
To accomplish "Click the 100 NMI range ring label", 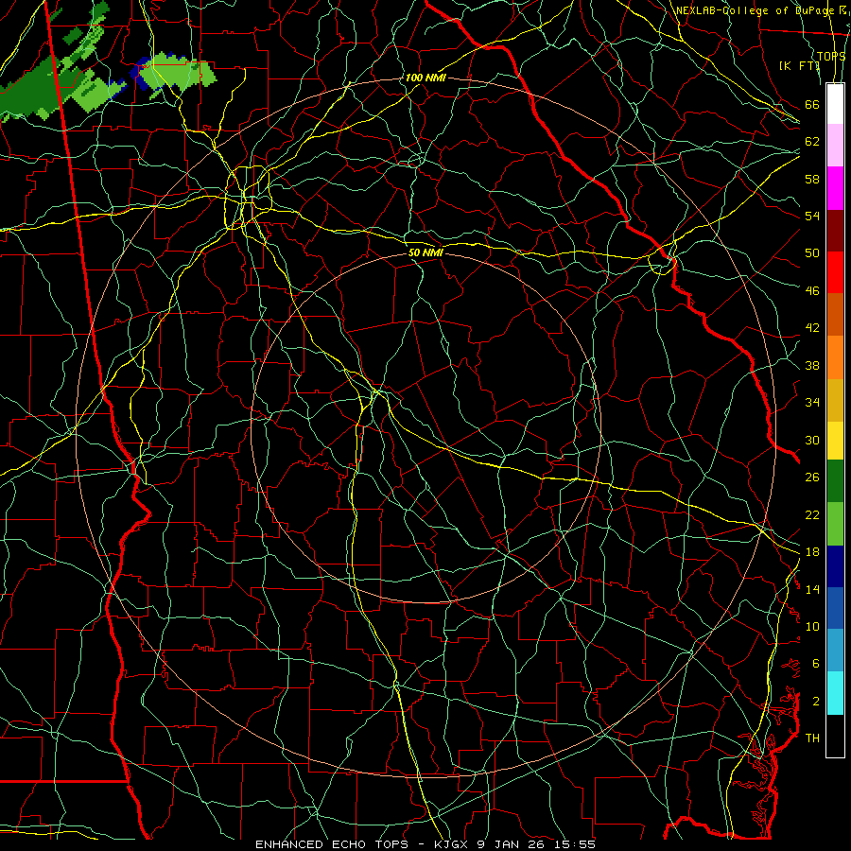I will pos(425,78).
